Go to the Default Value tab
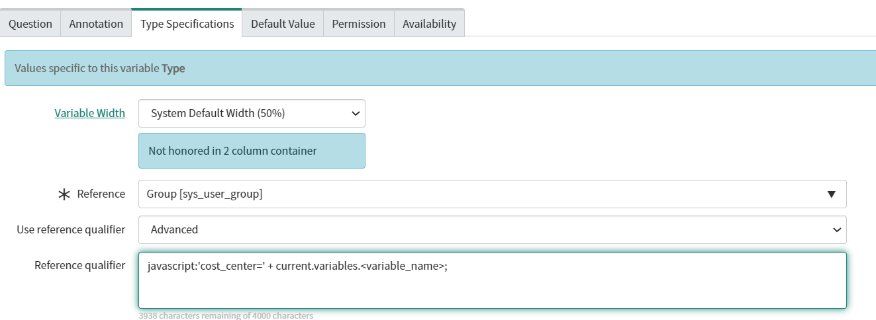The image size is (876, 320). click(283, 23)
